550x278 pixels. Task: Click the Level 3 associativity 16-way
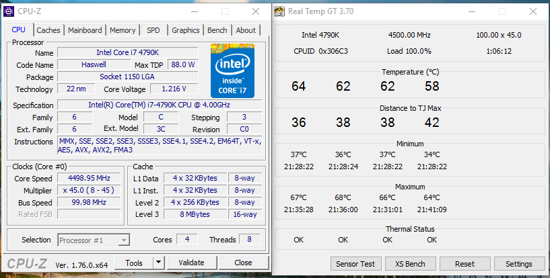coord(245,214)
